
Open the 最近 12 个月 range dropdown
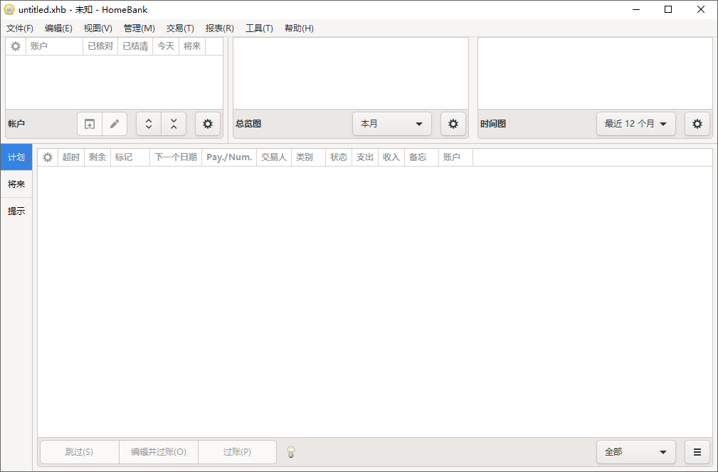click(635, 123)
